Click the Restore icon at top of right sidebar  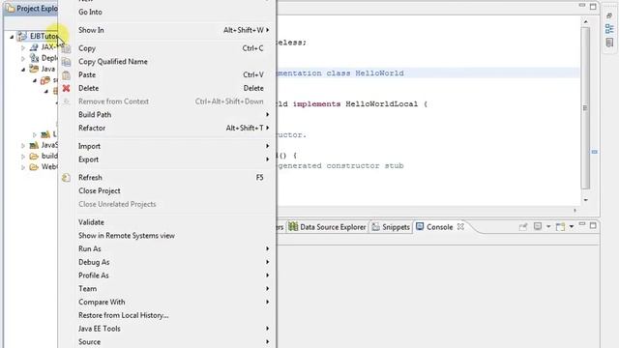609,15
